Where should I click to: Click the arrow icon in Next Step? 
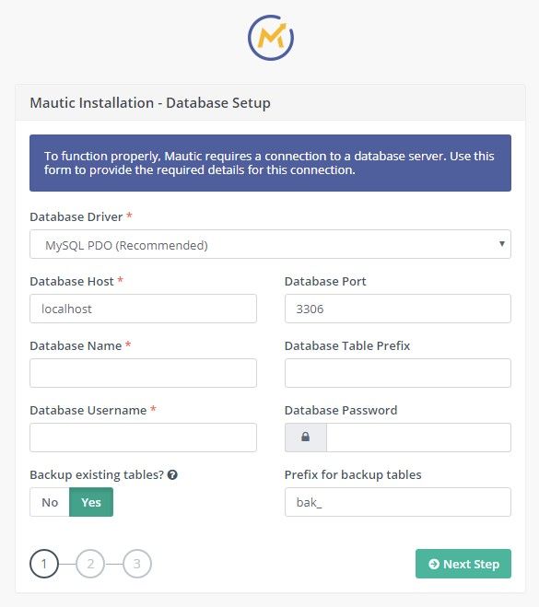(x=434, y=564)
